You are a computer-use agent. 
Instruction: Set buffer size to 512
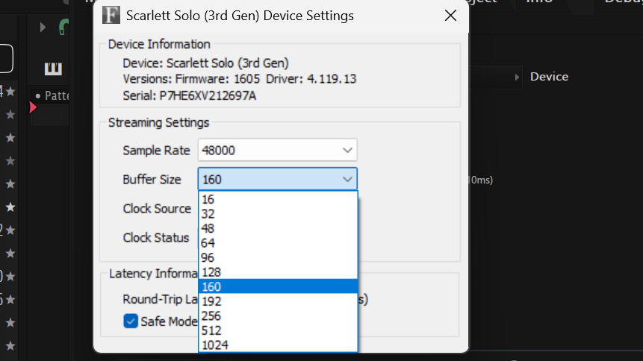[278, 330]
